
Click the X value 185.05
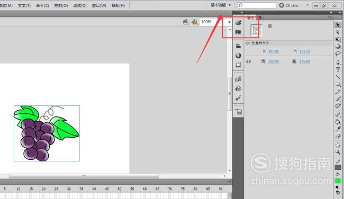pyautogui.click(x=274, y=51)
